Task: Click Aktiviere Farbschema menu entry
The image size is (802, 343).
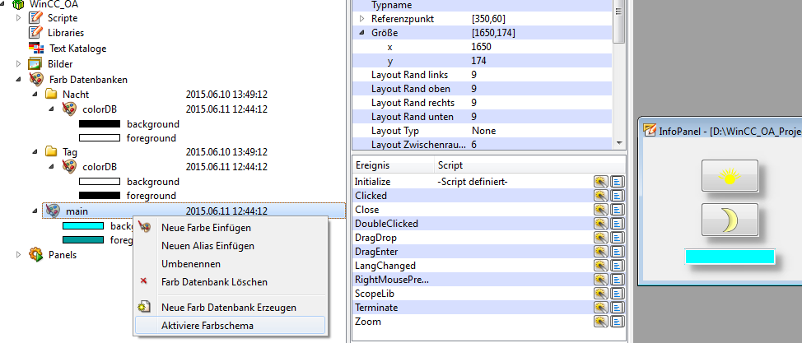Action: (229, 326)
